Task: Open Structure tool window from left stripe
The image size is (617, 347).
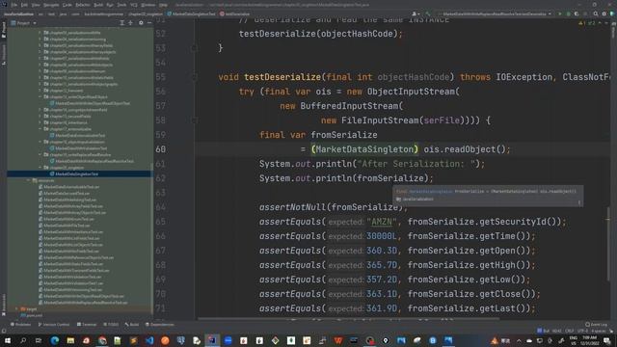Action: 4,55
